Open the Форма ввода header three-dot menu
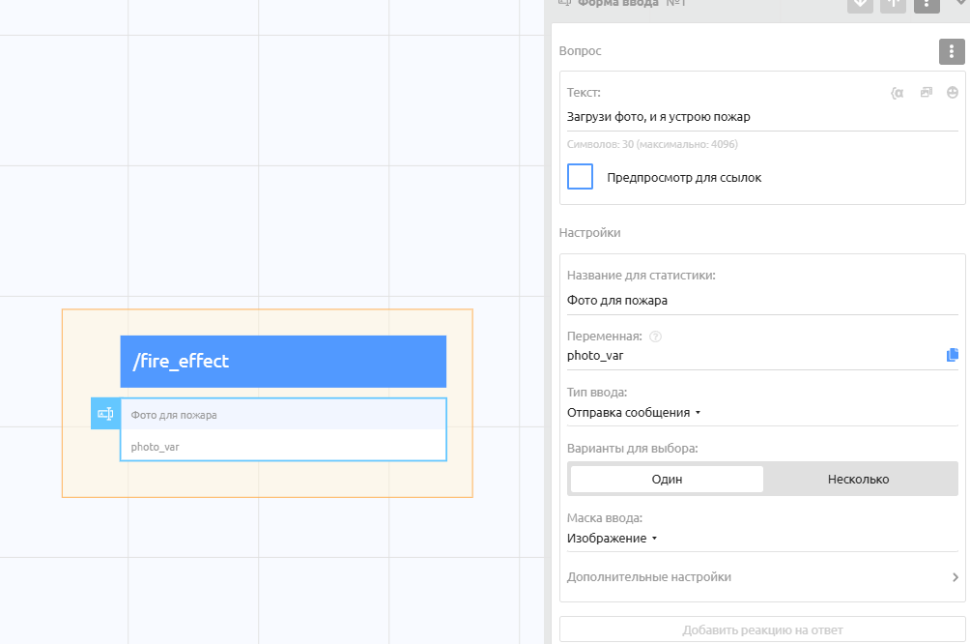This screenshot has height=644, width=970. (x=927, y=3)
